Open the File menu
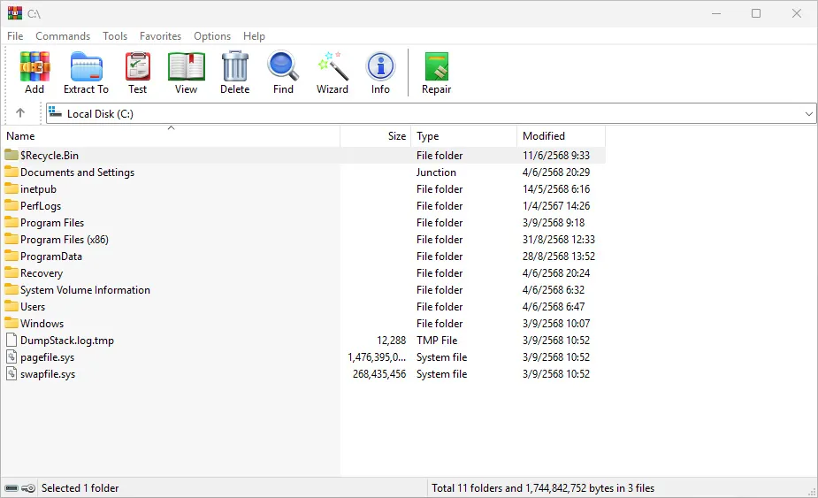Image resolution: width=818 pixels, height=498 pixels. (x=15, y=36)
